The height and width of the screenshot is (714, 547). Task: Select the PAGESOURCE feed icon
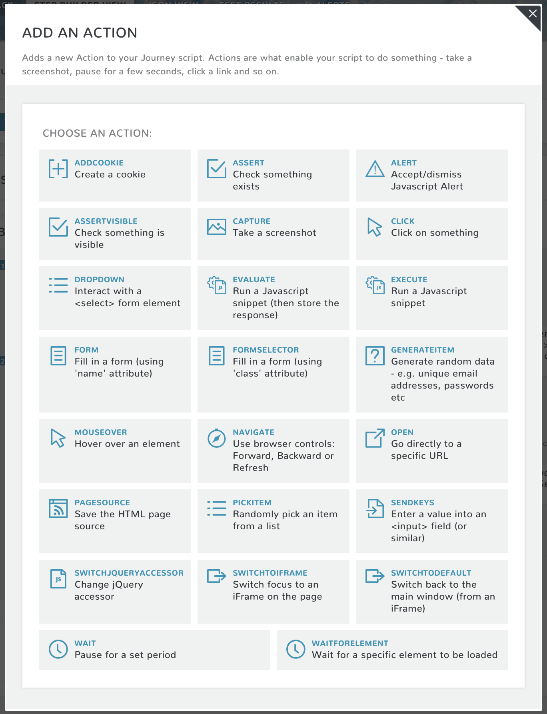pos(58,509)
